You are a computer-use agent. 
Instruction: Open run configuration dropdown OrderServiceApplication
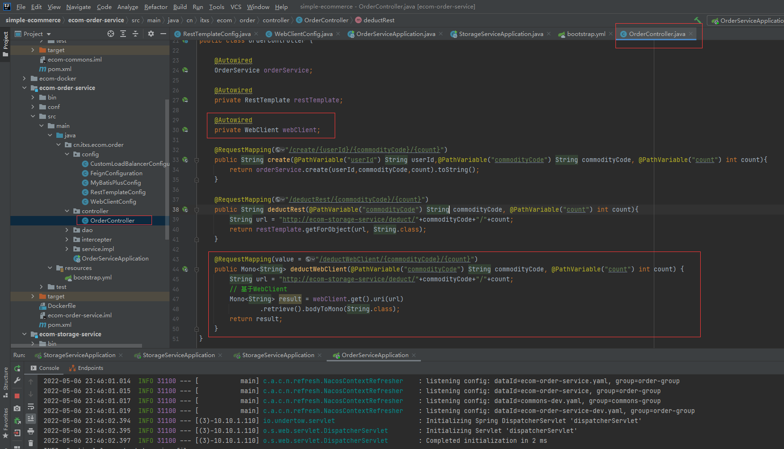coord(747,20)
